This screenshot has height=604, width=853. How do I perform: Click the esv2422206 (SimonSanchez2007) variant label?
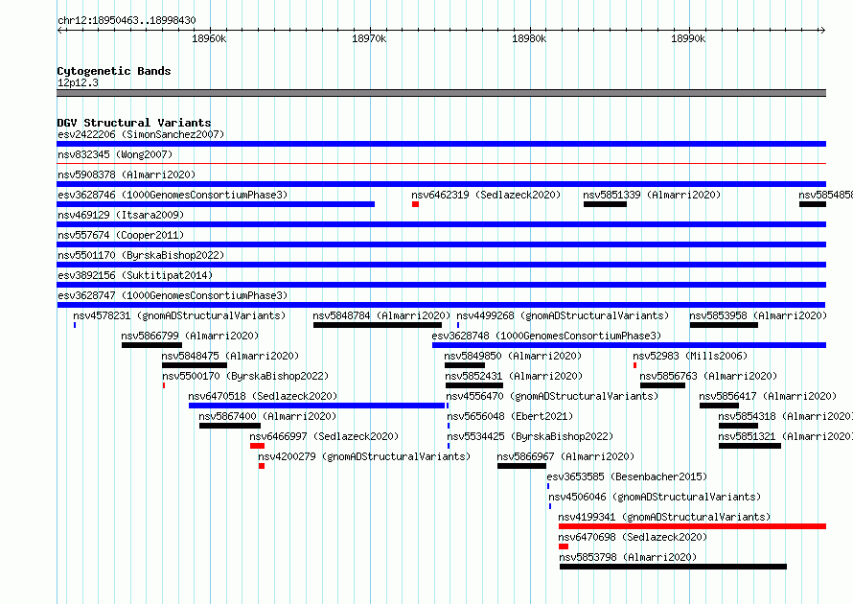(141, 134)
